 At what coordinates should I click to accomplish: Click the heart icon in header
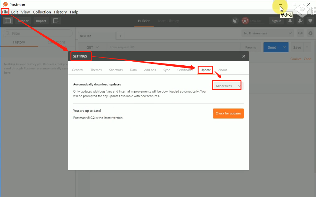pos(310,21)
